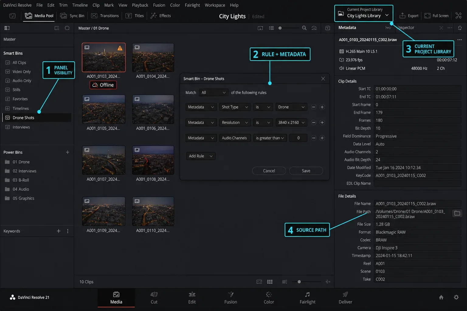The image size is (467, 311).
Task: Open the Cut page
Action: click(154, 298)
